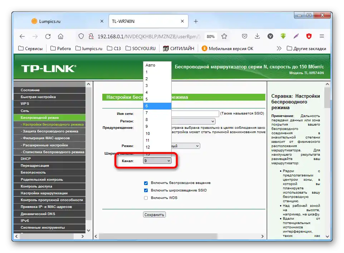
Task: Open Родительский контроль in the sidebar
Action: [50, 179]
